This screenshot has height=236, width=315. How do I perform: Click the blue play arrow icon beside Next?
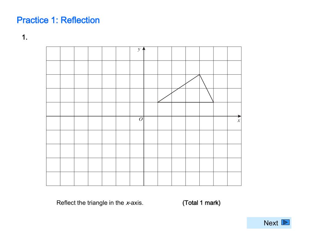point(285,222)
